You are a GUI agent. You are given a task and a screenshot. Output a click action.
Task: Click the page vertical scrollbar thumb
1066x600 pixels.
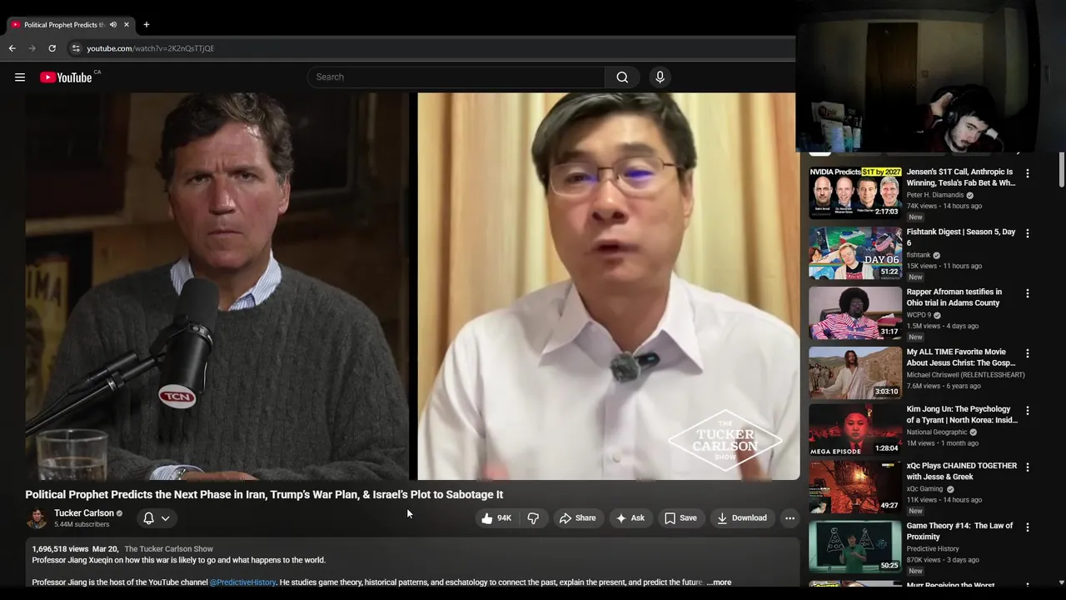coord(1062,170)
